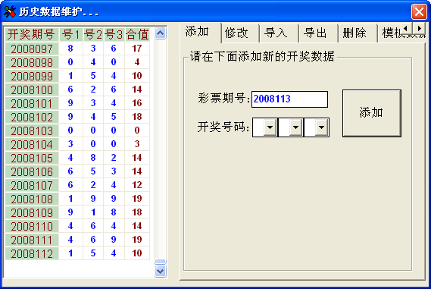Click 合值 cell 3 in row 2008104

[137, 144]
